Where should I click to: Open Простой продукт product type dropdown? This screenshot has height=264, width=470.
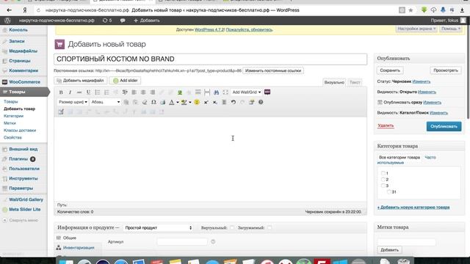click(x=159, y=228)
